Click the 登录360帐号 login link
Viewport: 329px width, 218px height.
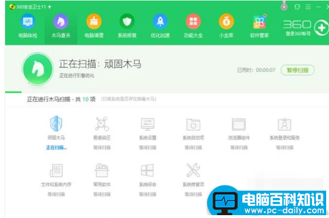298,33
